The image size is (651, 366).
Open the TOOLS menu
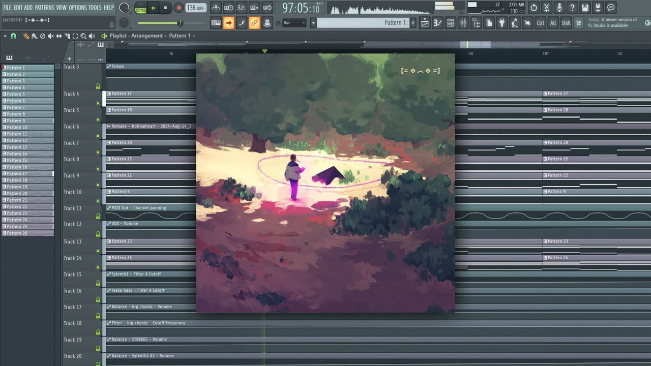click(95, 8)
